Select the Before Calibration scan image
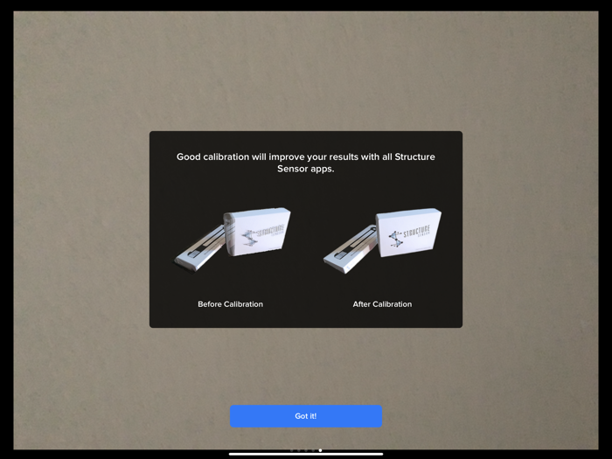Screen dimensions: 612x459 pyautogui.click(x=233, y=240)
